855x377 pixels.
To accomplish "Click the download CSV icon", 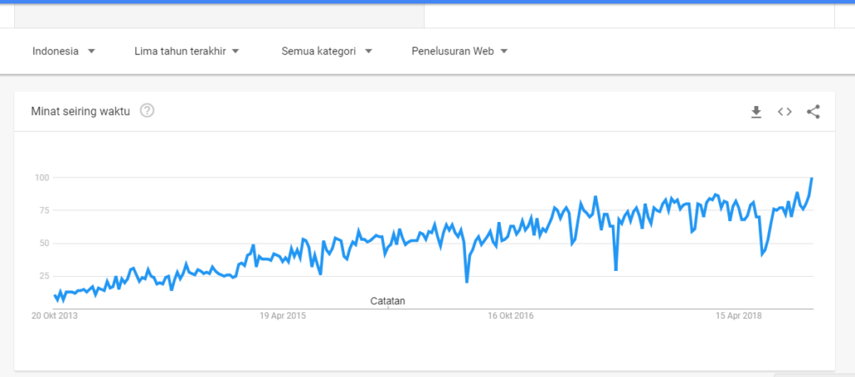I will (x=756, y=112).
